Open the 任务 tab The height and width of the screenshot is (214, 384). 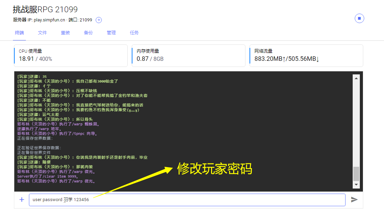(134, 33)
